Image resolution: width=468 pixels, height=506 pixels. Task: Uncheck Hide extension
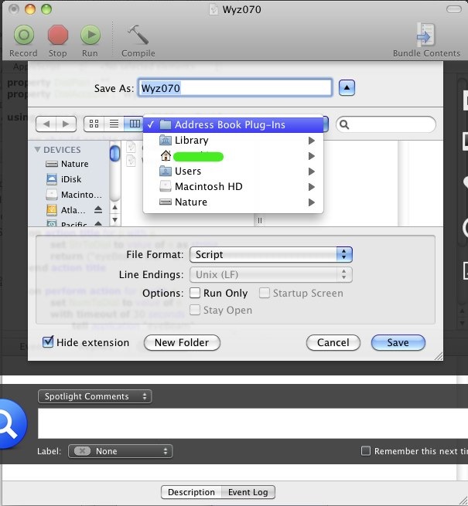(x=48, y=341)
